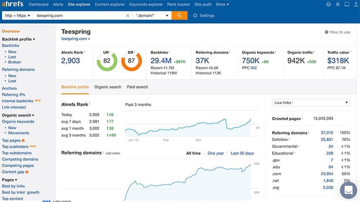Collapse the Pages sidebar section
This screenshot has height=202, width=360.
(10, 180)
